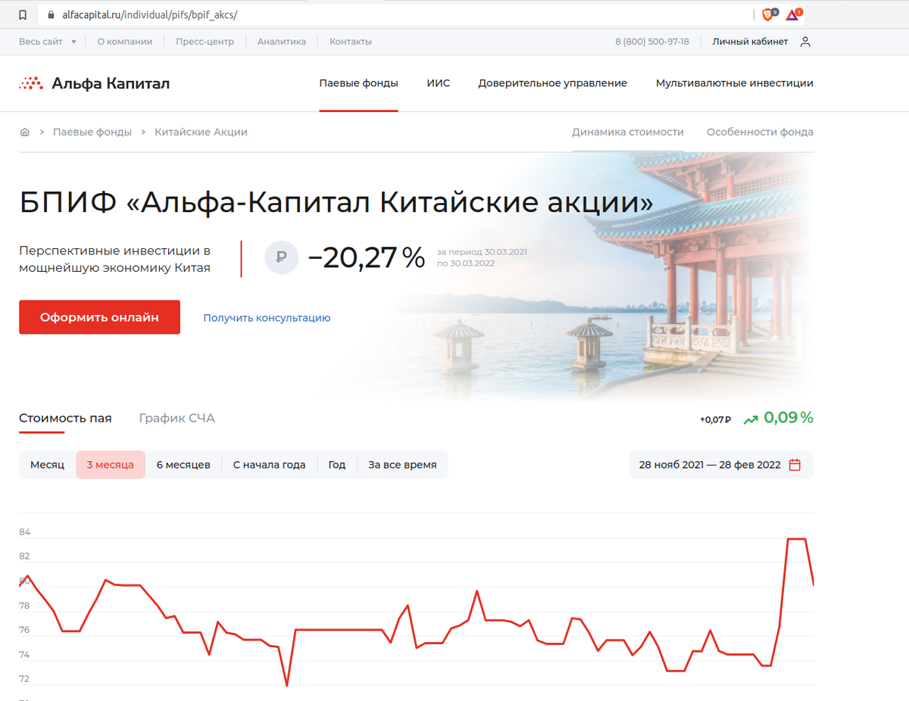909x701 pixels.
Task: Click the green growth arrow icon
Action: (751, 419)
